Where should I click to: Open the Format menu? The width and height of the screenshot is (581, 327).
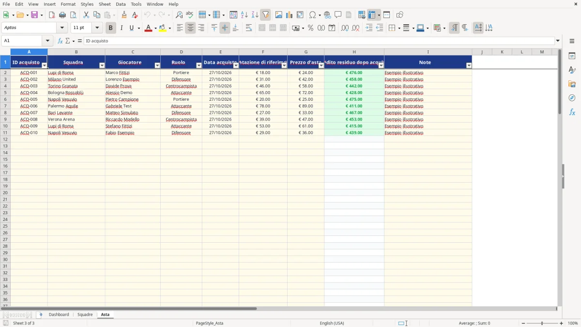click(68, 4)
